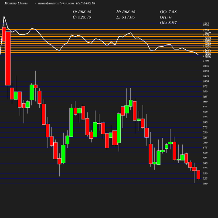
Task: Click the 775 price axis label
Action: [x=205, y=127]
